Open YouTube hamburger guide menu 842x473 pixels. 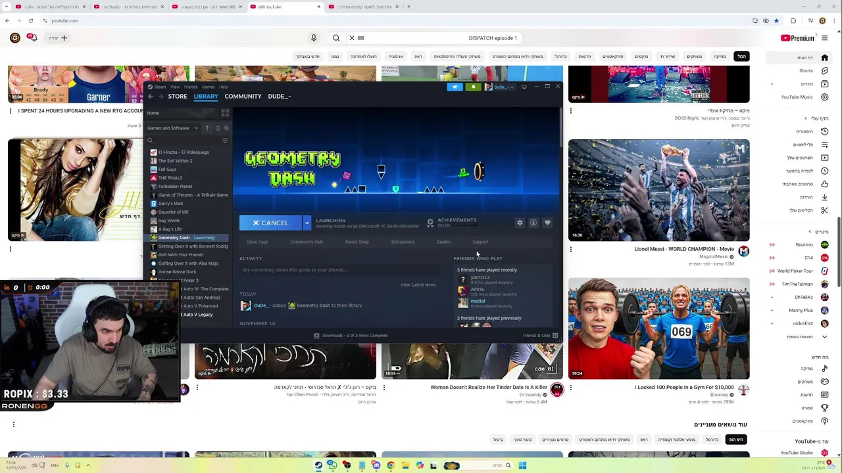click(x=825, y=38)
